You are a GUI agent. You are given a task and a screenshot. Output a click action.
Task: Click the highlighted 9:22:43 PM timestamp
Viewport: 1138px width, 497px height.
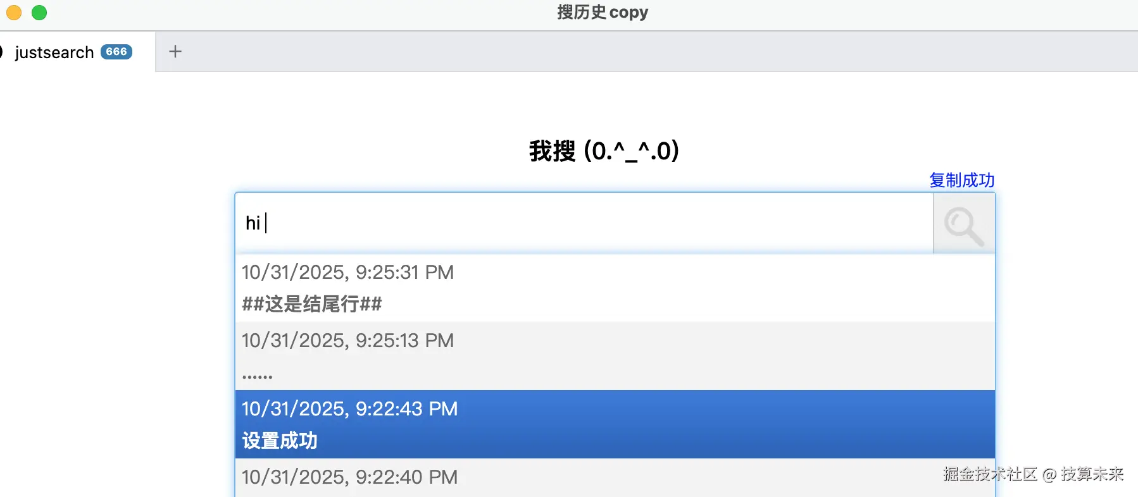pyautogui.click(x=349, y=409)
